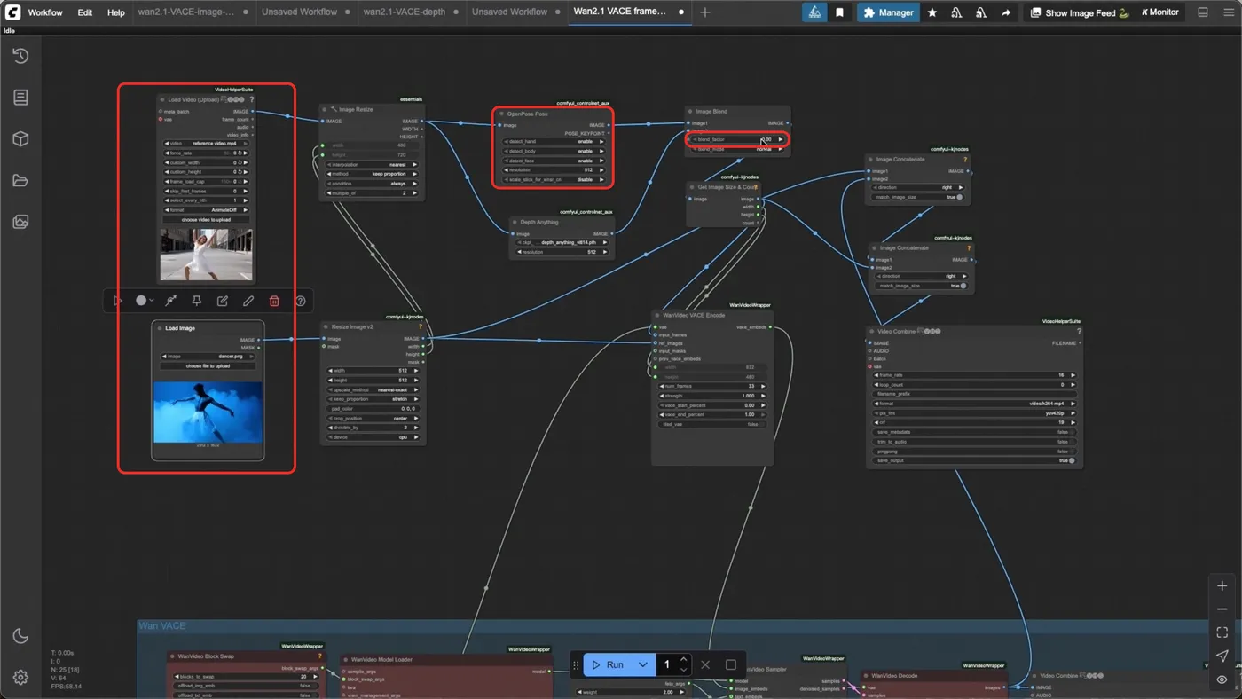Toggle link visibility eye icon
The height and width of the screenshot is (699, 1242).
(1222, 679)
